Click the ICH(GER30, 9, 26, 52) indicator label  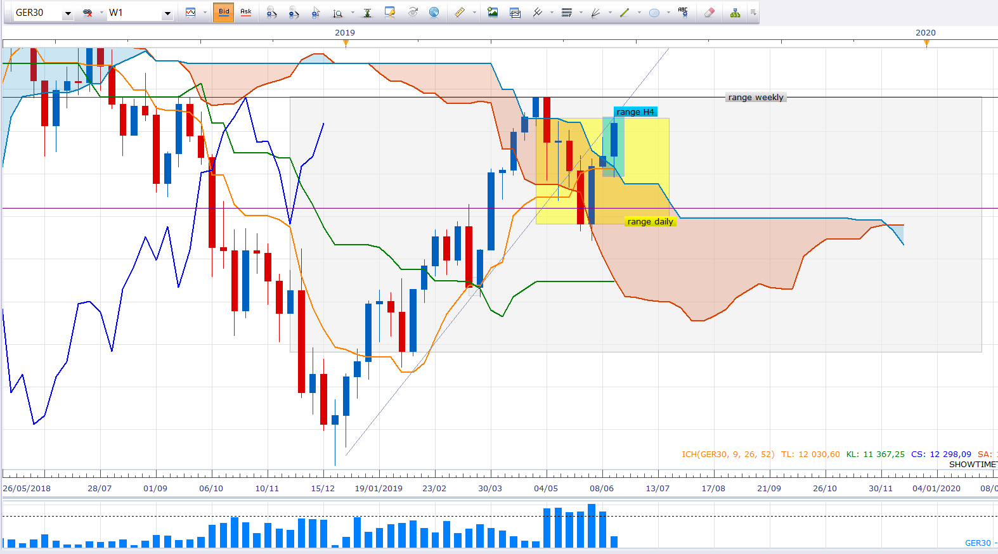[x=728, y=454]
